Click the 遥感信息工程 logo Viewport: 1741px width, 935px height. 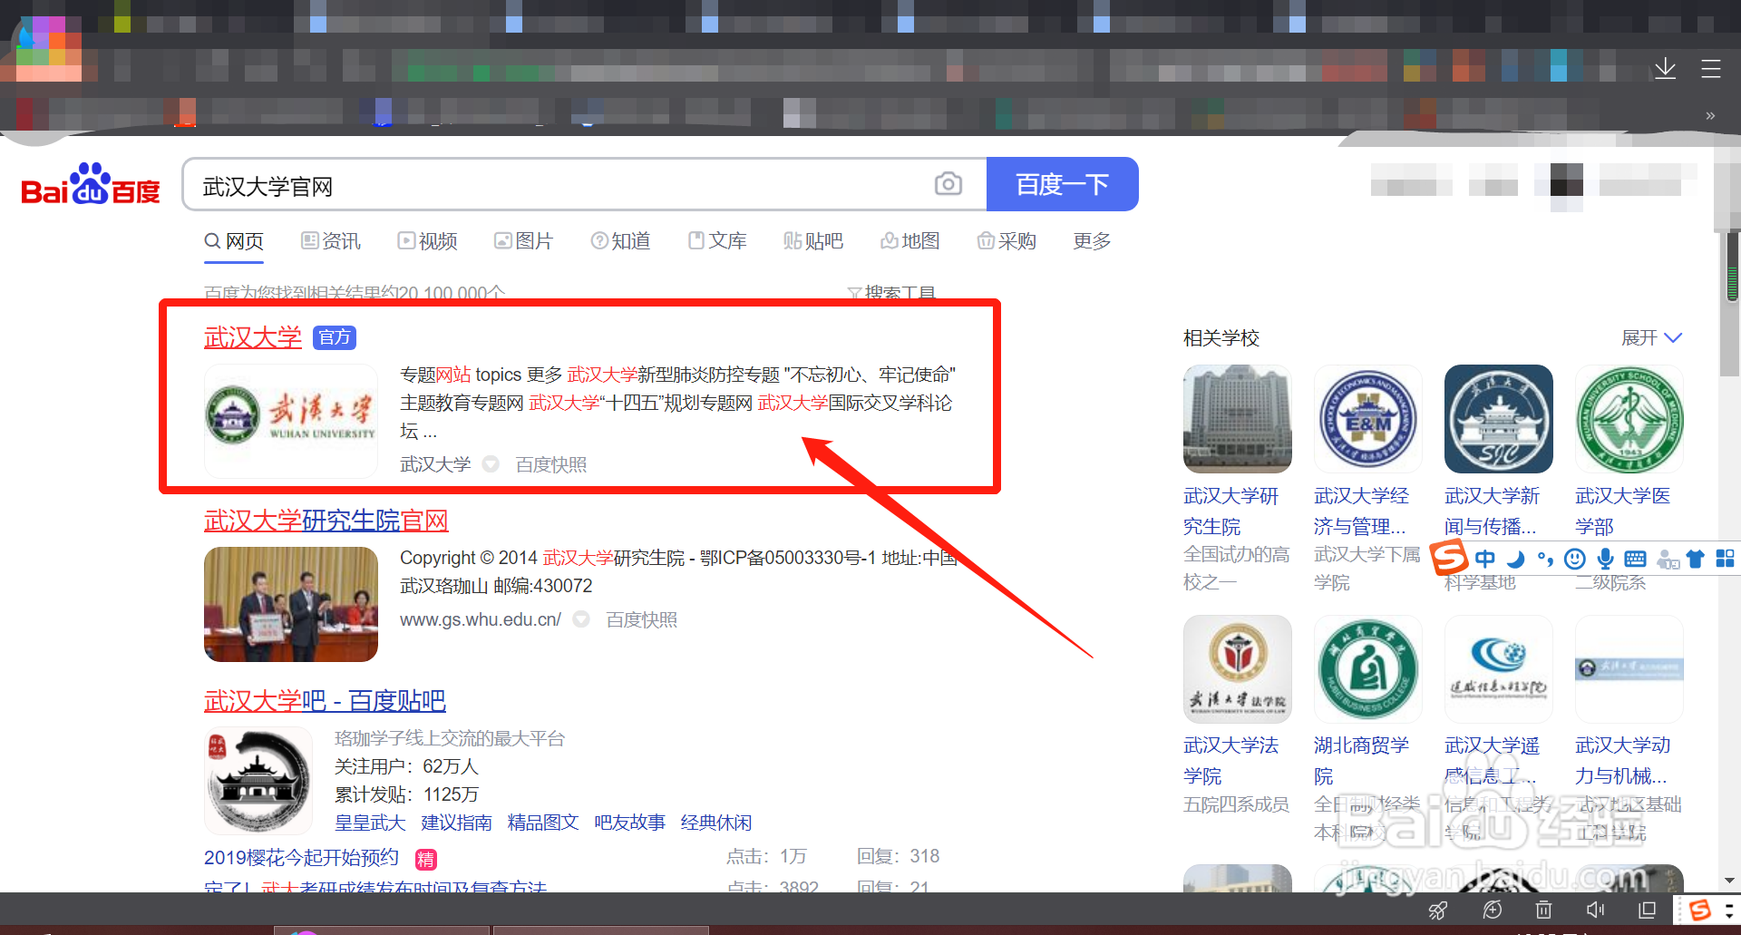coord(1499,669)
